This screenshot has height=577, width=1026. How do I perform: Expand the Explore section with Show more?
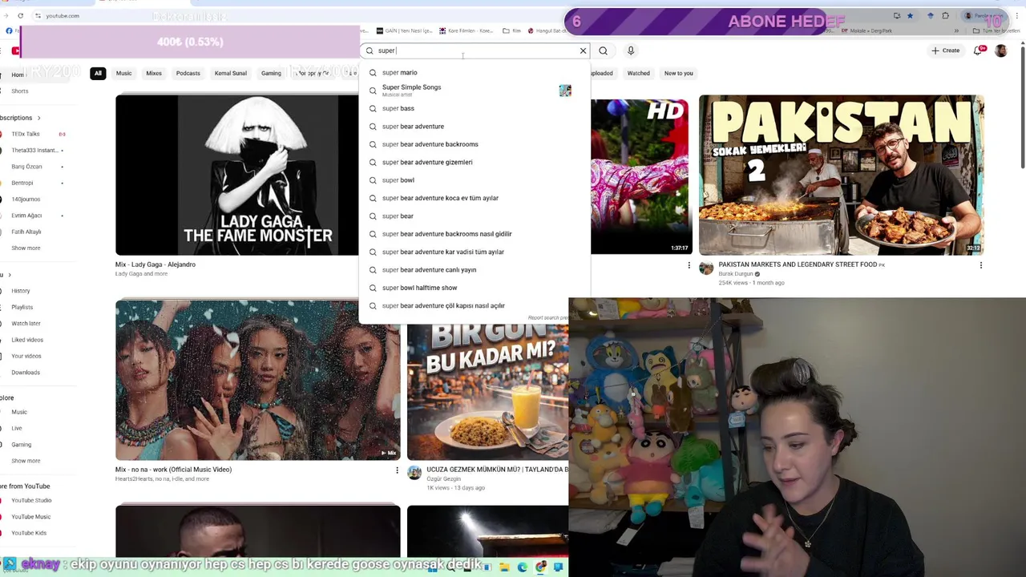click(26, 461)
